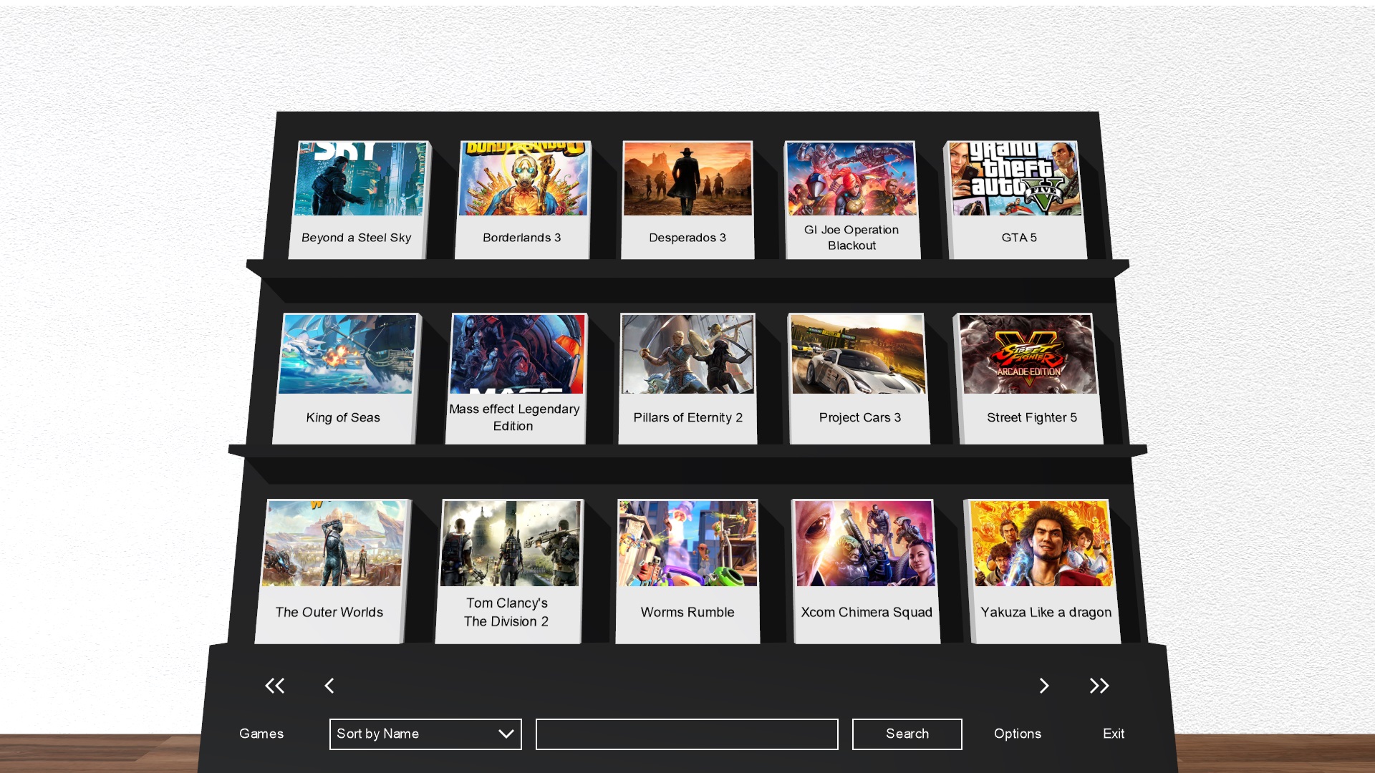Click the search text input field
Screen dimensions: 1375x773
(687, 734)
